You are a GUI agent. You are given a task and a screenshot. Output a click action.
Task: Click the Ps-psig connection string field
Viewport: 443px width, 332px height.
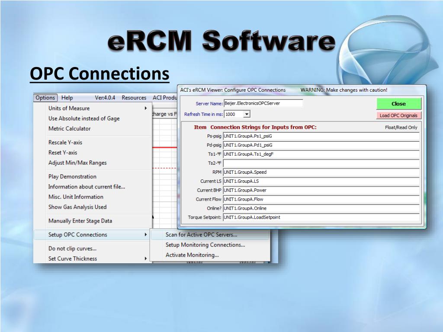coord(321,136)
